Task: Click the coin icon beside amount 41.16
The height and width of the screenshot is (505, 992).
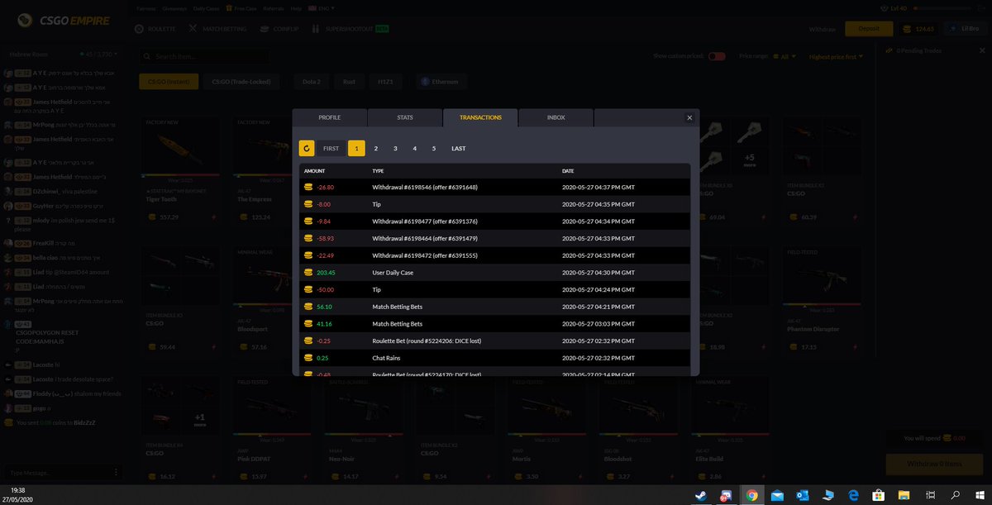Action: coord(308,324)
